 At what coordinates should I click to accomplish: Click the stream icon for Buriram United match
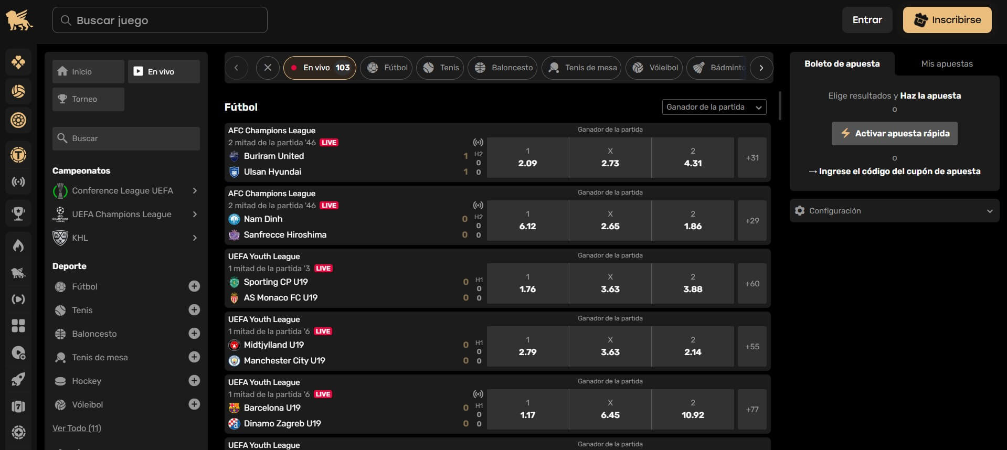click(478, 142)
